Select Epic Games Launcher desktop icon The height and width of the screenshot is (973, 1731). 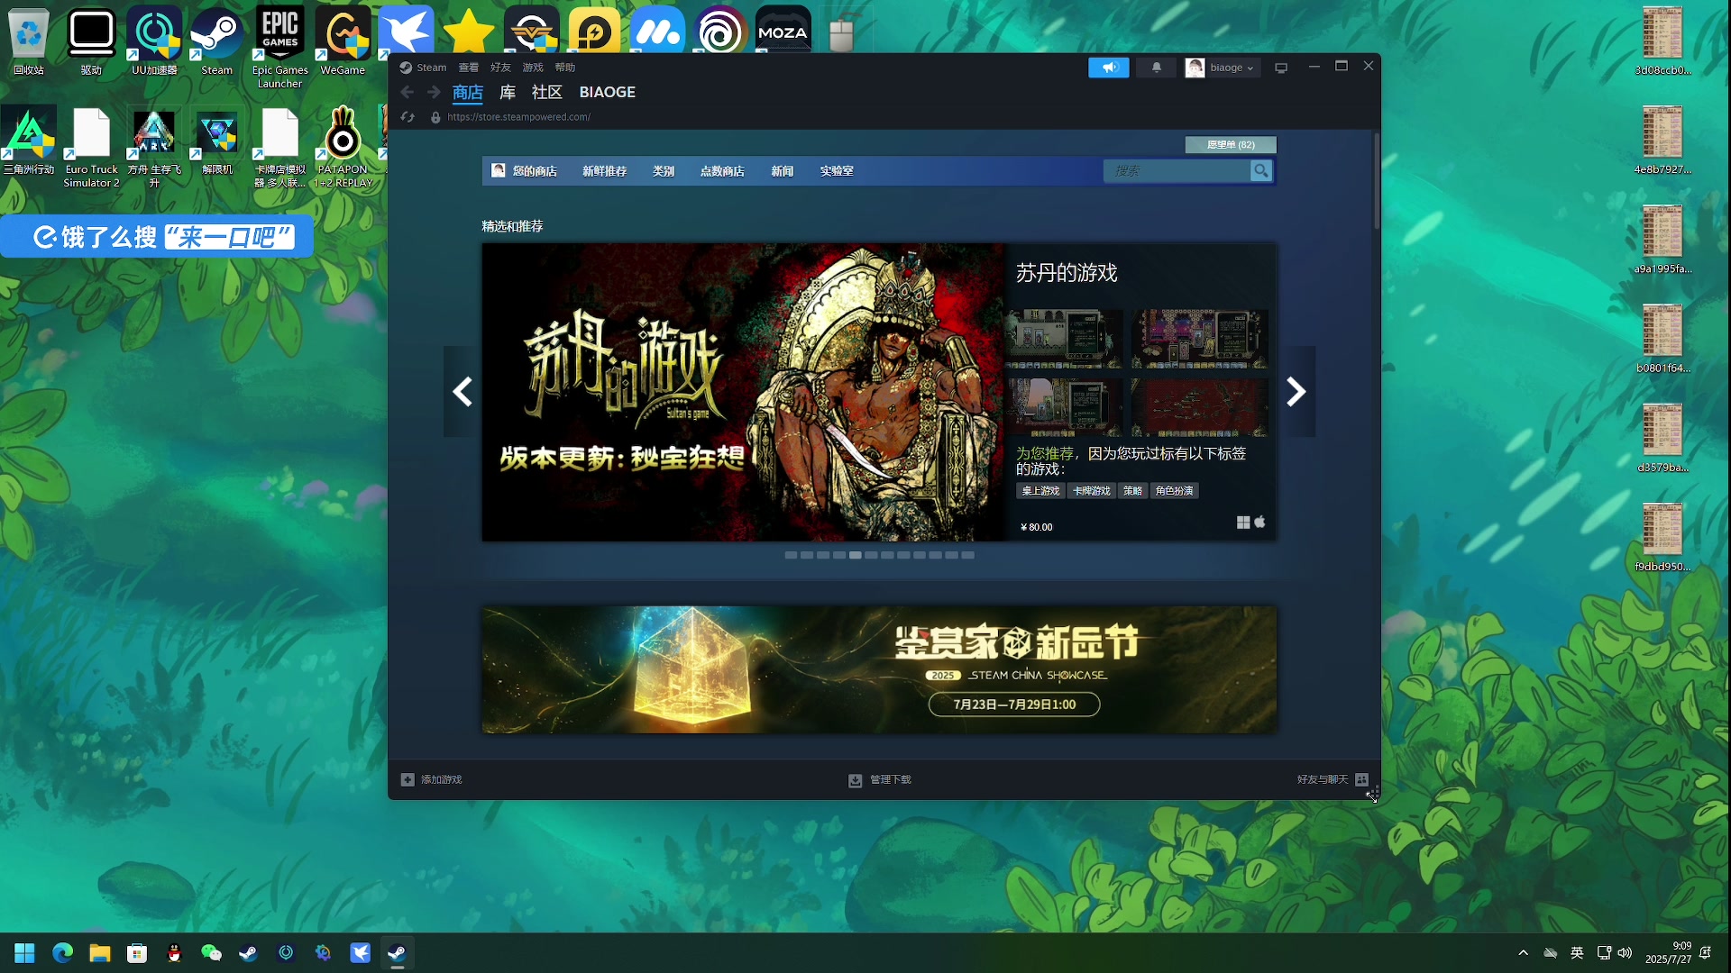pyautogui.click(x=279, y=47)
